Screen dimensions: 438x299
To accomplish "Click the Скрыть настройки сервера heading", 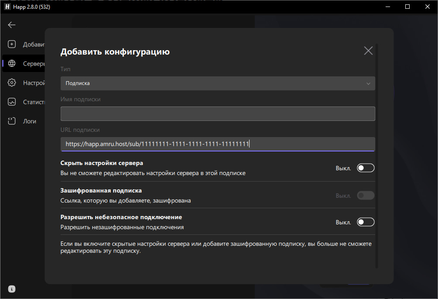I will click(x=102, y=163).
